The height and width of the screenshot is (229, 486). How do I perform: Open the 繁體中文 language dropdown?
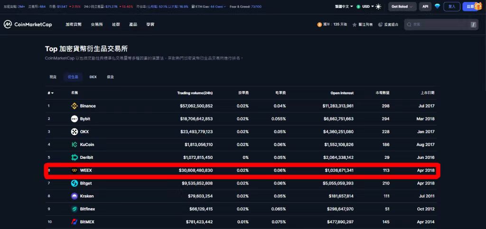pyautogui.click(x=344, y=7)
